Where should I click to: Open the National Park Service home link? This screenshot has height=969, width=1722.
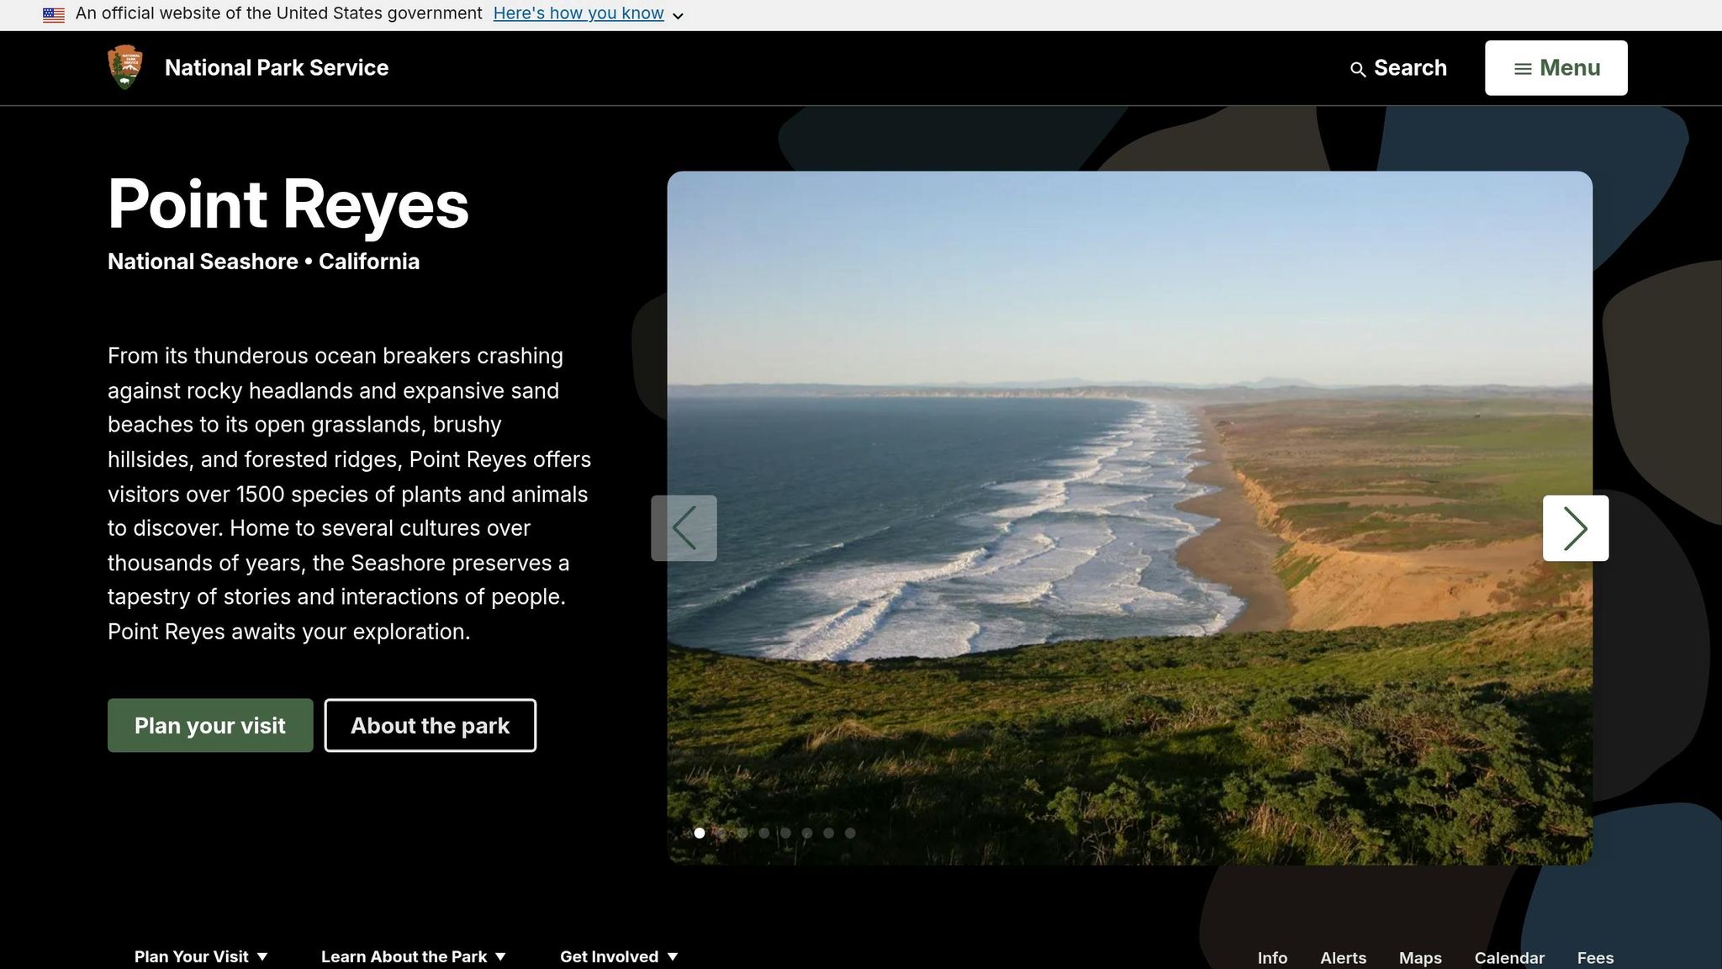(x=277, y=68)
